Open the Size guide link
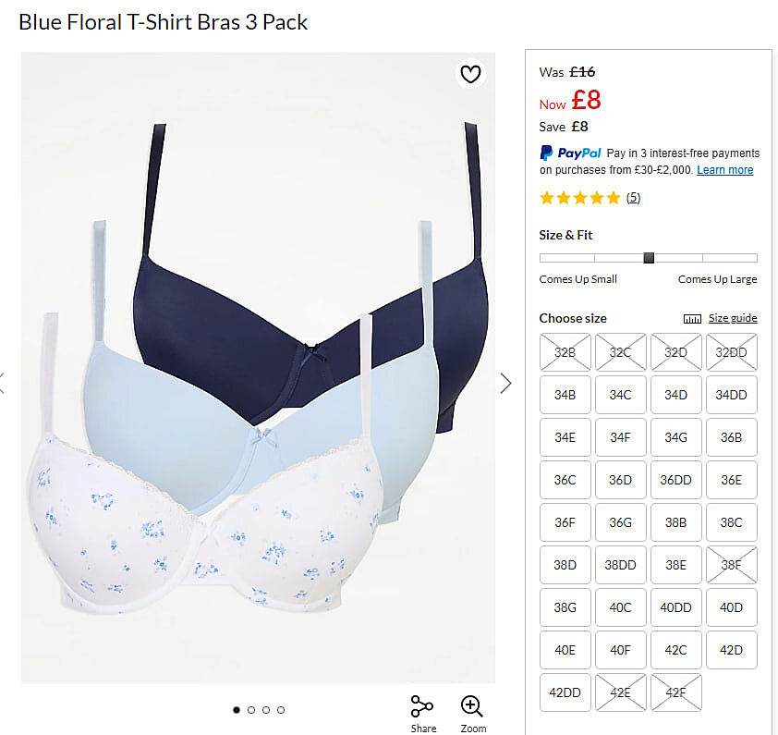The image size is (778, 735). tap(733, 318)
